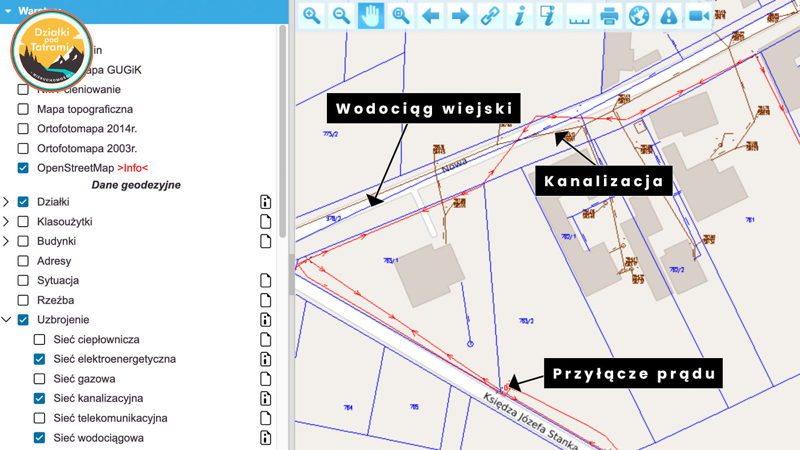Go to previous map view arrow
This screenshot has width=800, height=450.
pyautogui.click(x=430, y=15)
